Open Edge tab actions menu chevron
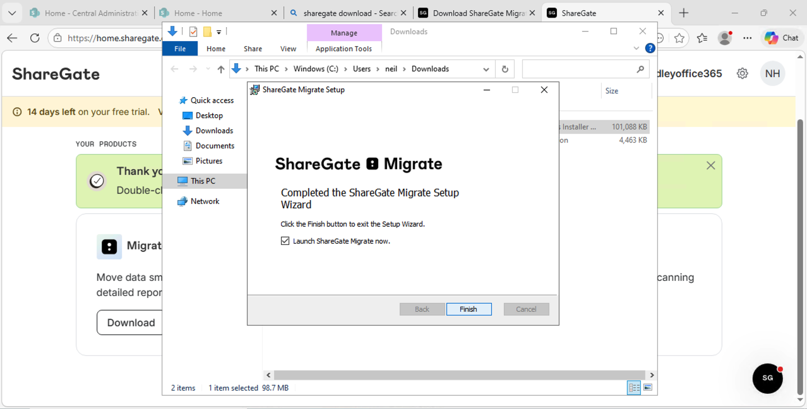 [11, 13]
